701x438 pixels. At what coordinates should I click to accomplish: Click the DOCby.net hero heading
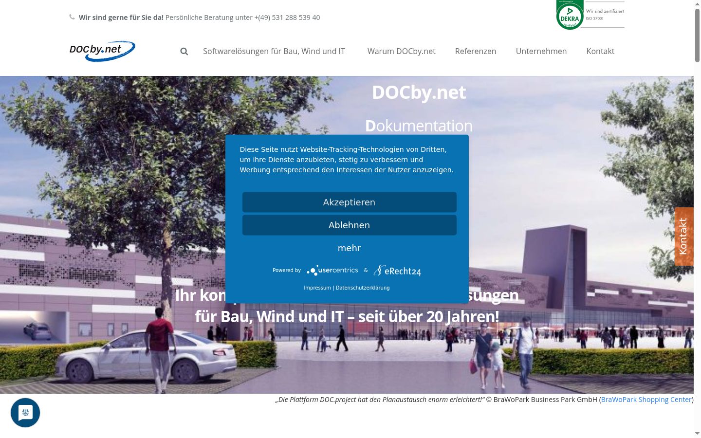(419, 92)
